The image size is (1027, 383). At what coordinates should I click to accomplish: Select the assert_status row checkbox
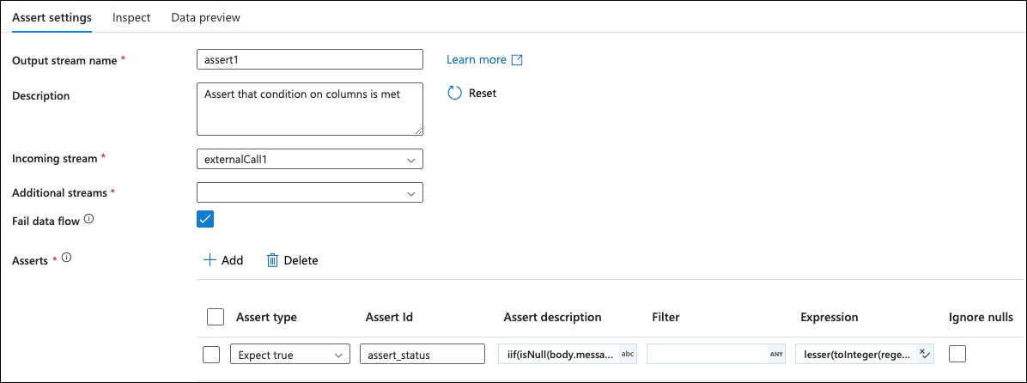211,354
